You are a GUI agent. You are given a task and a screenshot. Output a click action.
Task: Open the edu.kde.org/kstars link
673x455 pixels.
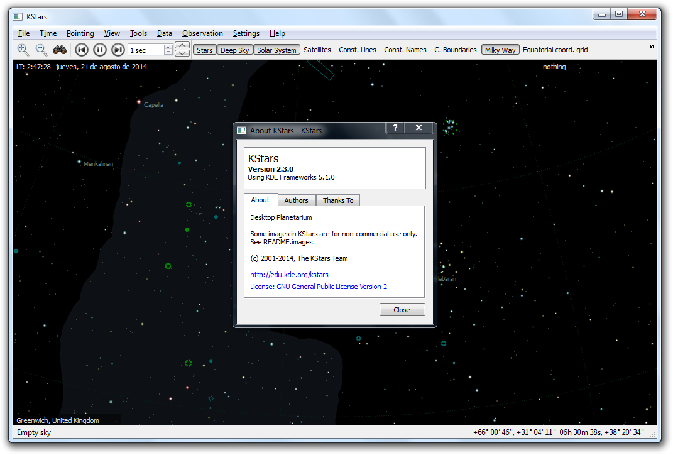click(289, 275)
